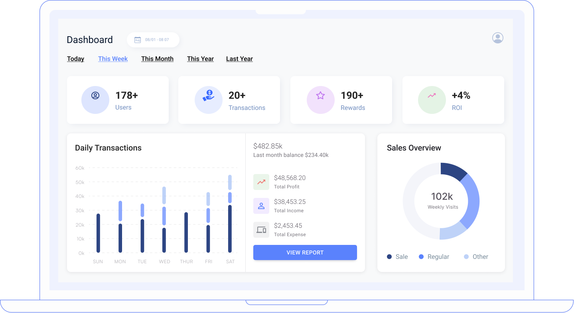Click the Total Income person icon
This screenshot has height=313, width=574.
261,206
